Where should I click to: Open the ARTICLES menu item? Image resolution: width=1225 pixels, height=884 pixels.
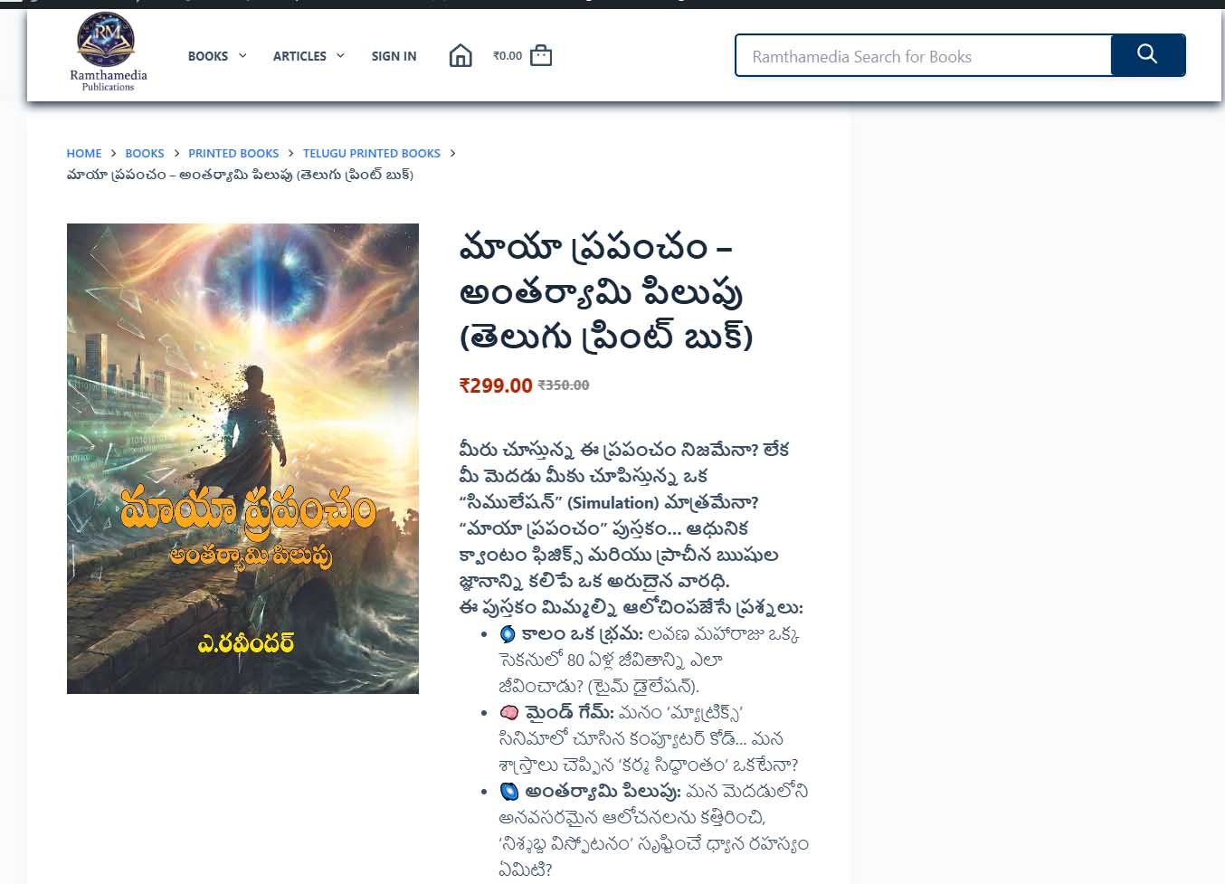(x=299, y=56)
